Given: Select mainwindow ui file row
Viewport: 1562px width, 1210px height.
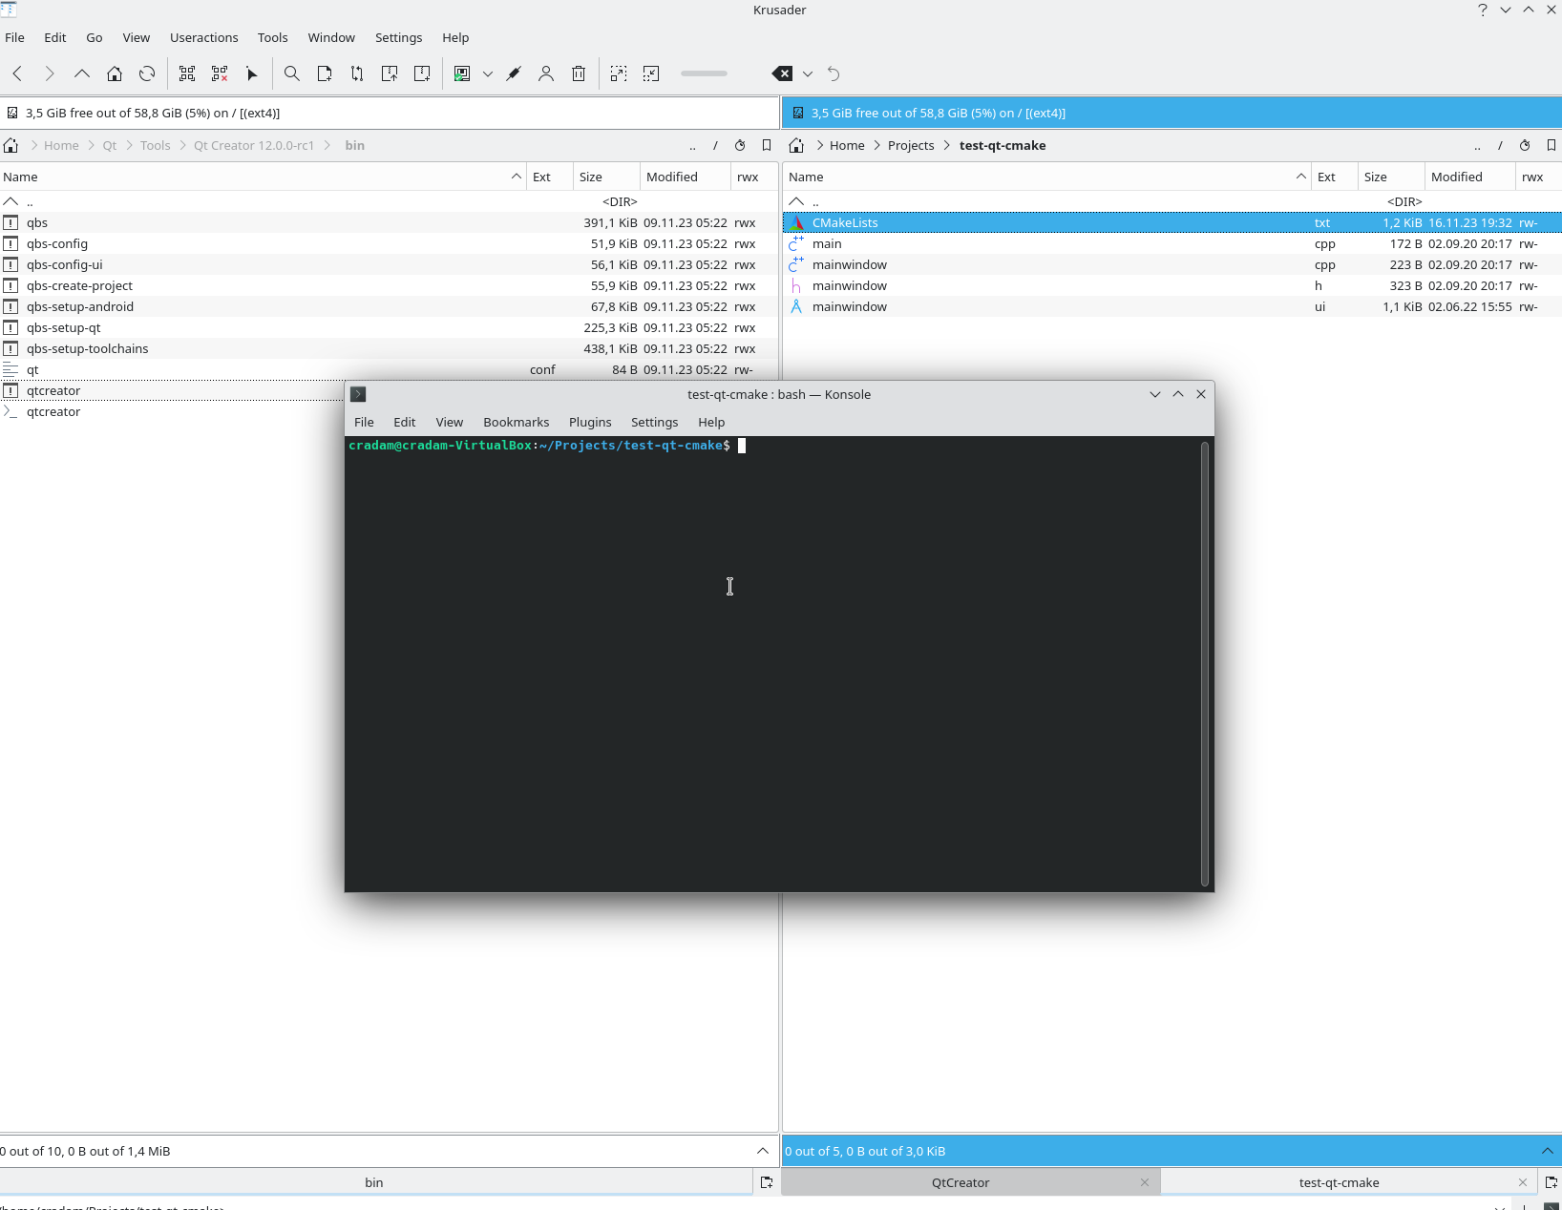Looking at the screenshot, I should click(x=1172, y=306).
